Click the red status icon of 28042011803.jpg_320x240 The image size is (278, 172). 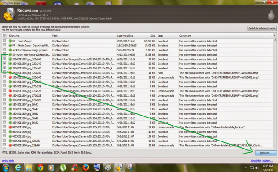pos(10,77)
